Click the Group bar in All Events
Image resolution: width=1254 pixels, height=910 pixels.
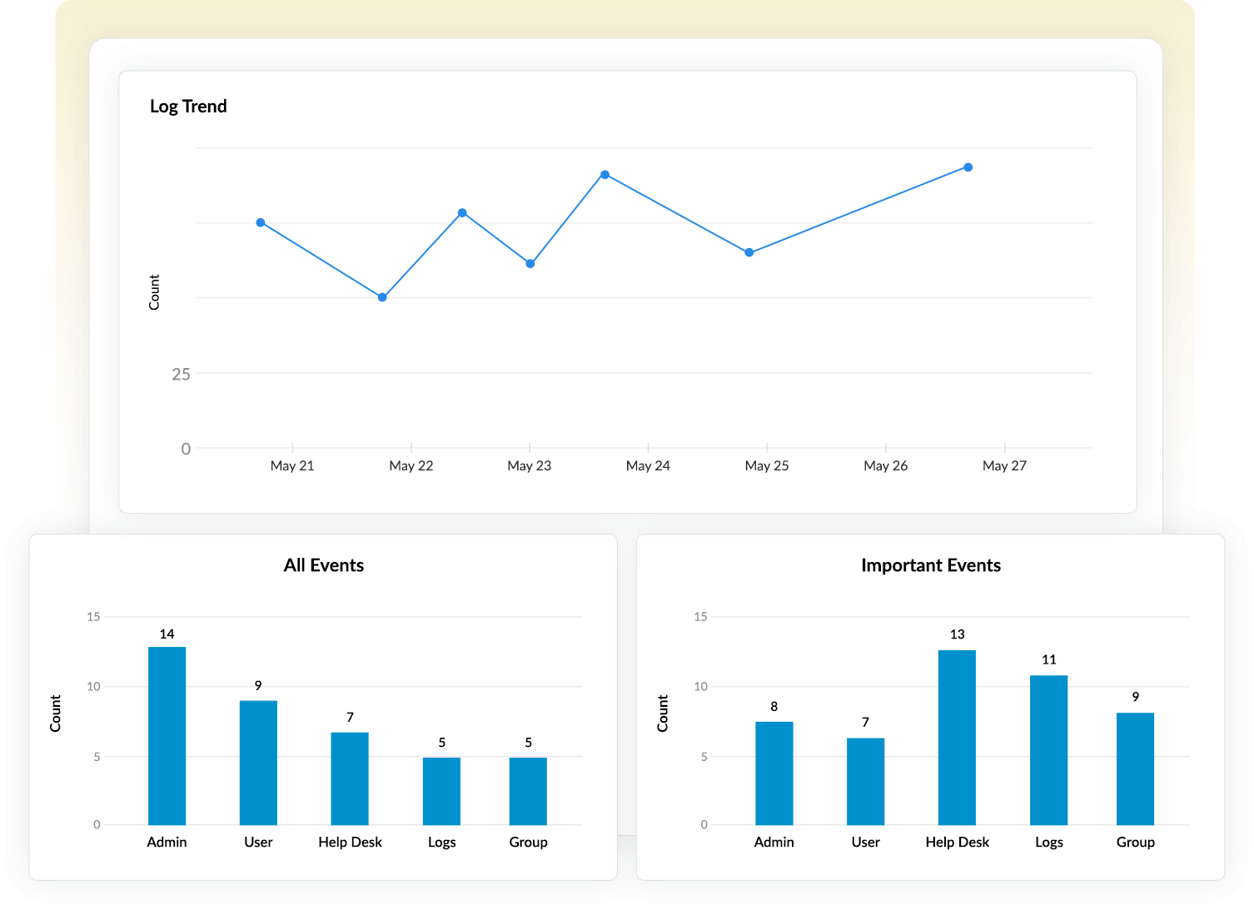point(528,789)
